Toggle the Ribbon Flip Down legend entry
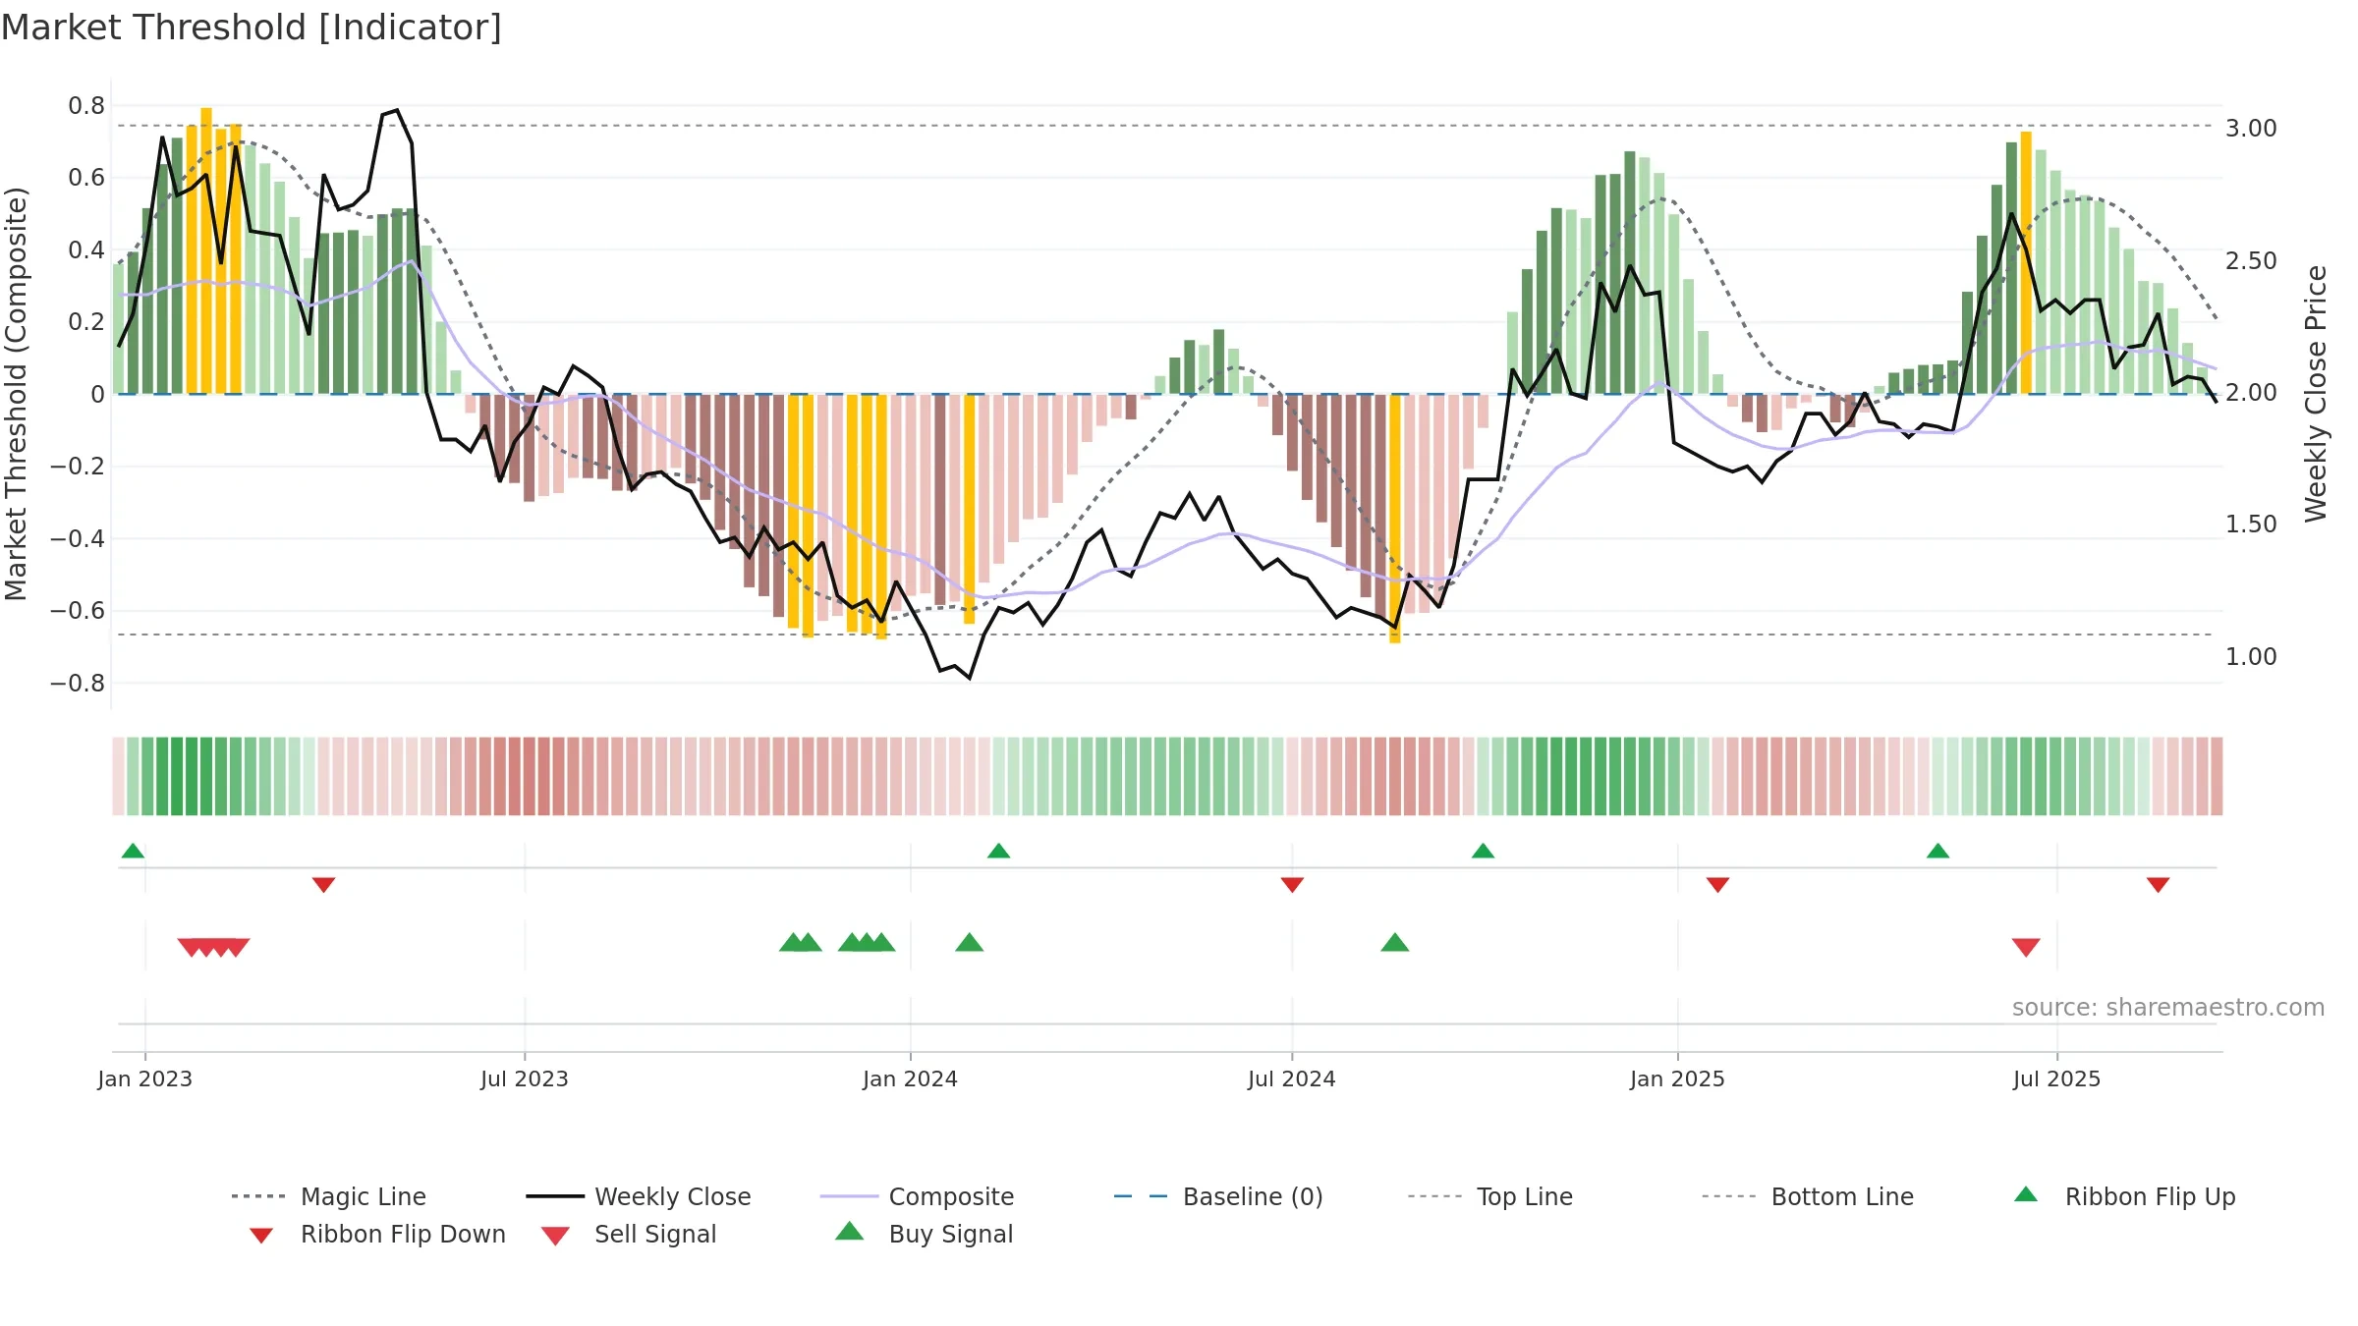2358x1326 pixels. pyautogui.click(x=376, y=1234)
